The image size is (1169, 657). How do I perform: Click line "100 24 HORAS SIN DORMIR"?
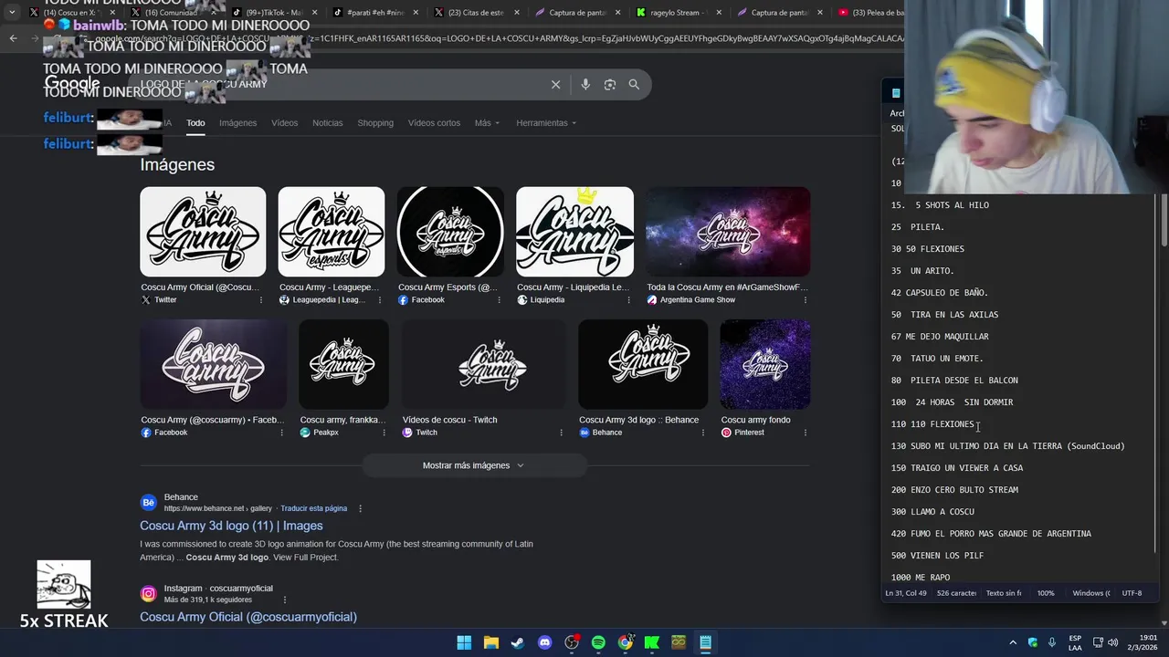pos(952,402)
